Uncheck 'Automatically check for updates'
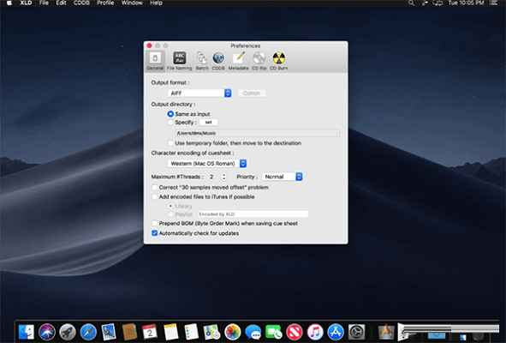Image resolution: width=506 pixels, height=343 pixels. pos(155,233)
